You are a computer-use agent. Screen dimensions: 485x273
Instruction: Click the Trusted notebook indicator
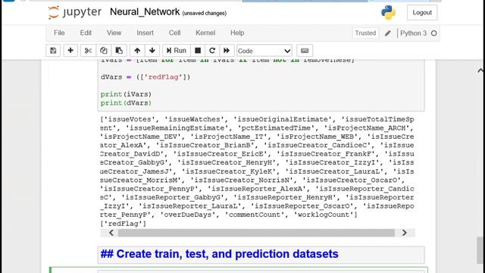(x=365, y=33)
